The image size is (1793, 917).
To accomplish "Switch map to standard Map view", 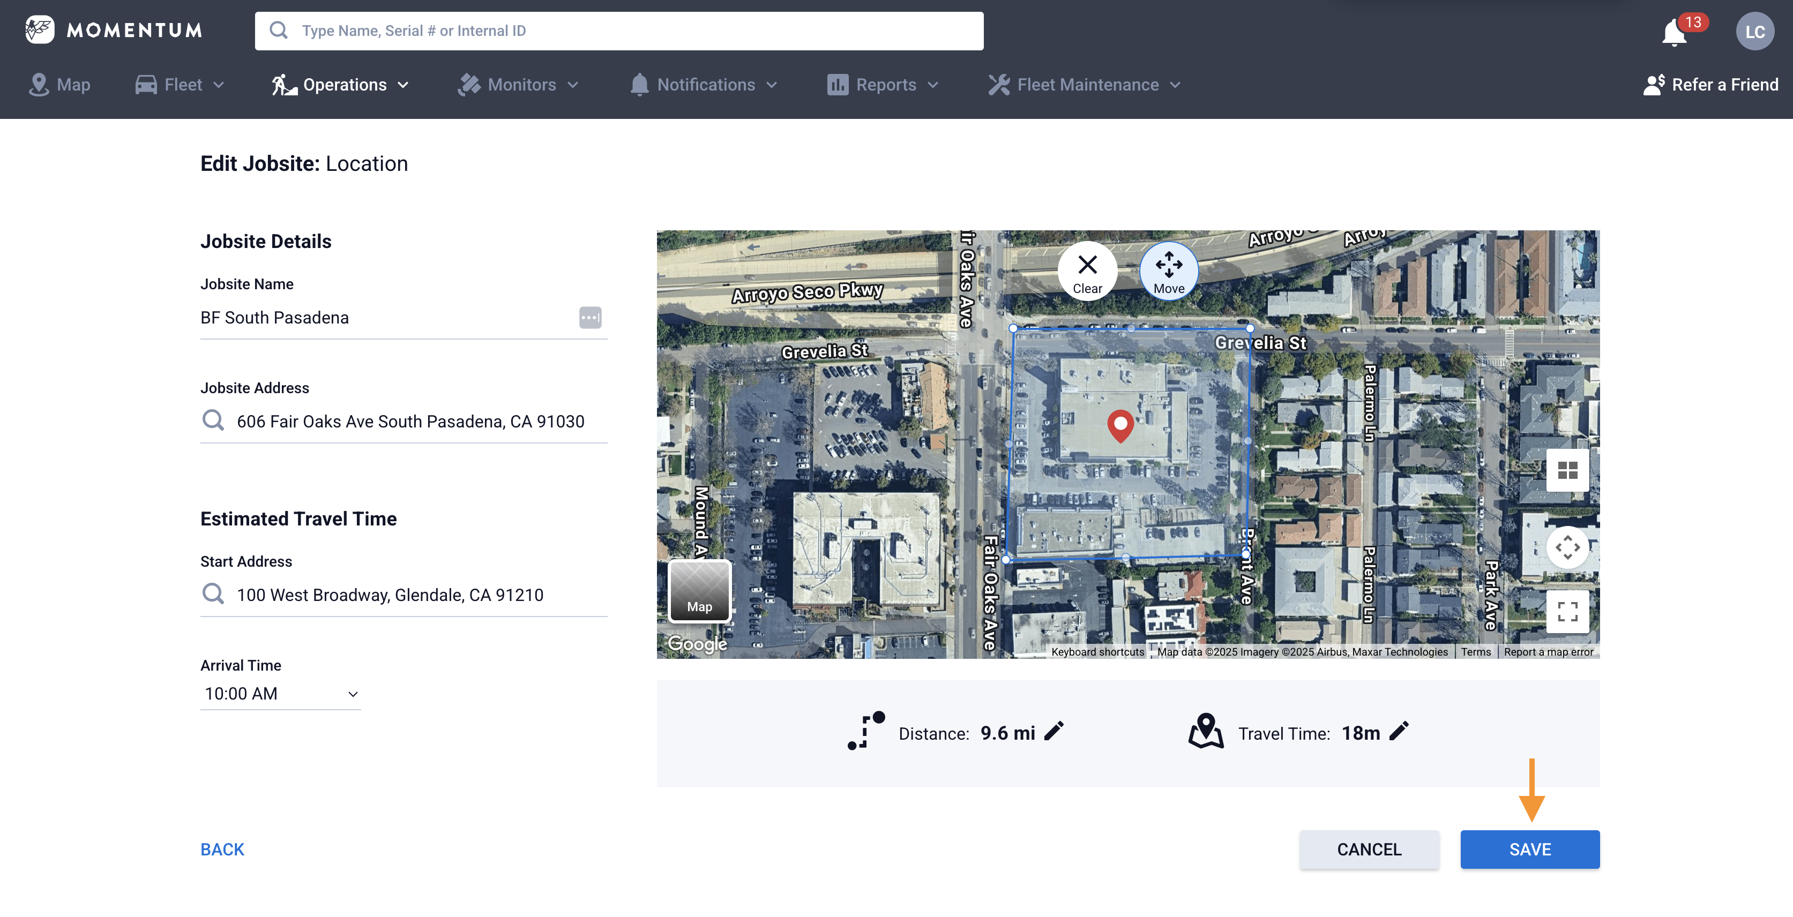I will [x=699, y=591].
